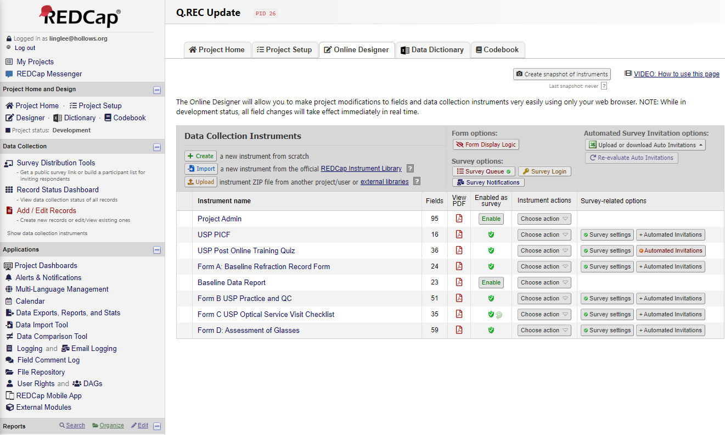This screenshot has height=435, width=725.
Task: Collapse the Data Collection sidebar section
Action: tap(157, 147)
